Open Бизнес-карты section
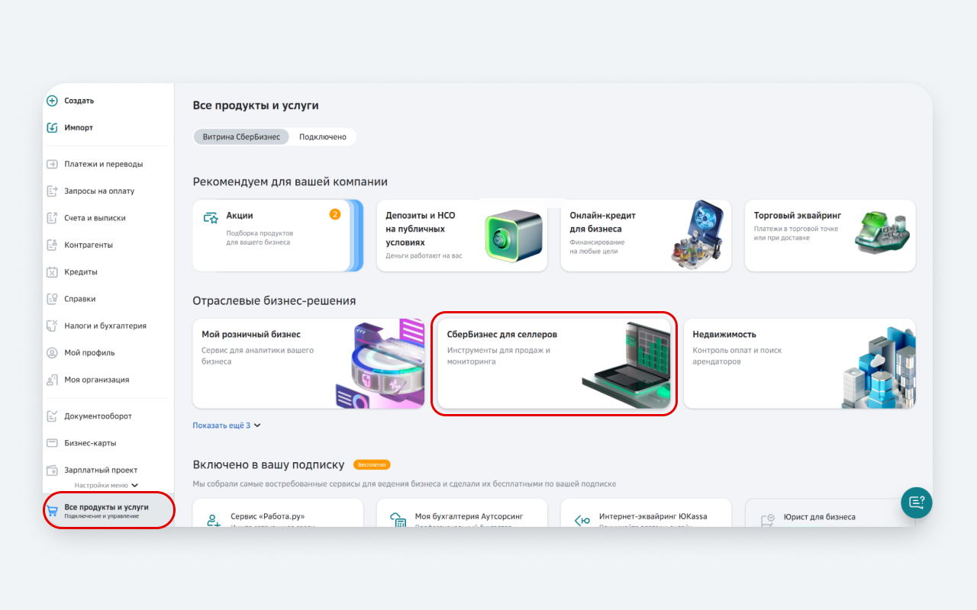The image size is (977, 610). tap(90, 443)
